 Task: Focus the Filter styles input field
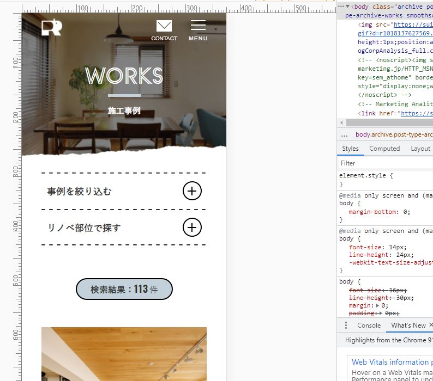(385, 163)
